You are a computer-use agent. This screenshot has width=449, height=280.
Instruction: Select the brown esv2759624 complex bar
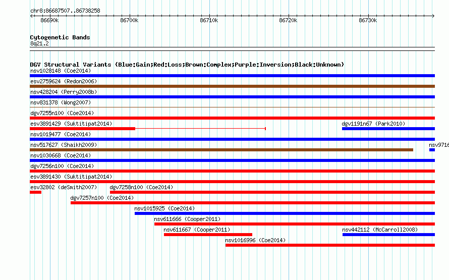232,86
